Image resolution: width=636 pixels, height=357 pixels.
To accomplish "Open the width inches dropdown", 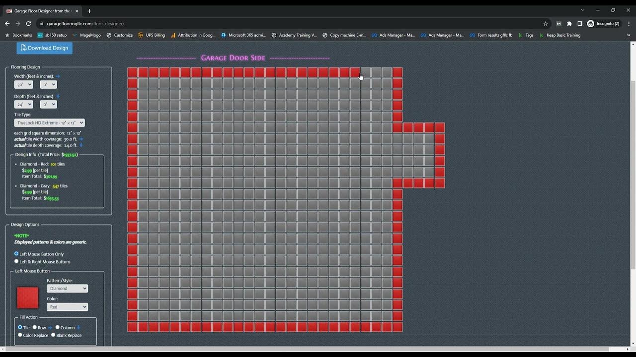I will (49, 84).
